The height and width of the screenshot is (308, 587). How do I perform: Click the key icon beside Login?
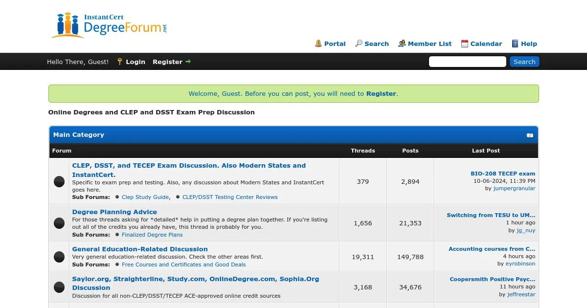click(x=120, y=62)
